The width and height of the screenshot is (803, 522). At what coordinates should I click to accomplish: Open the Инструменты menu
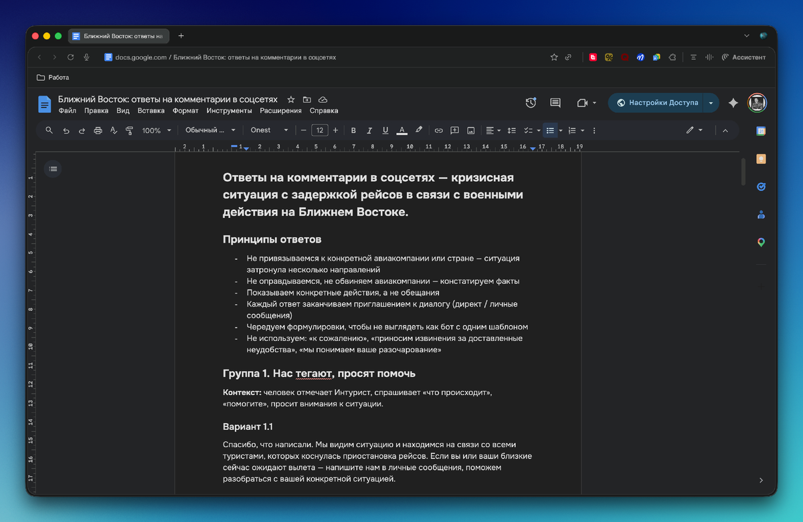[x=229, y=111]
